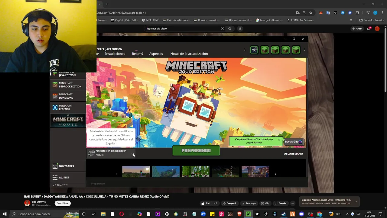Expand hidden bookmarks double-chevron
Image resolution: width=387 pixels, height=218 pixels.
351,20
